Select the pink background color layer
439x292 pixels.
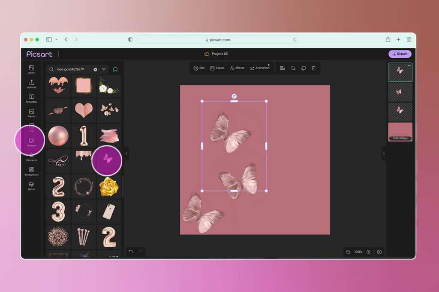(400, 131)
